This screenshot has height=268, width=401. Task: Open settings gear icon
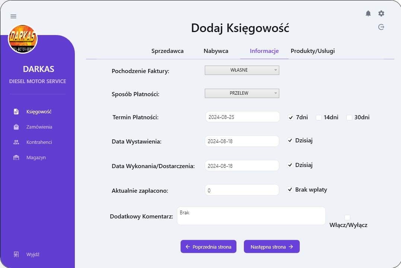point(381,13)
